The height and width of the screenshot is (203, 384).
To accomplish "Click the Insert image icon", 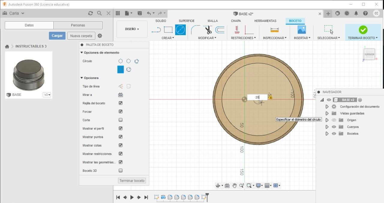I will 301,30.
